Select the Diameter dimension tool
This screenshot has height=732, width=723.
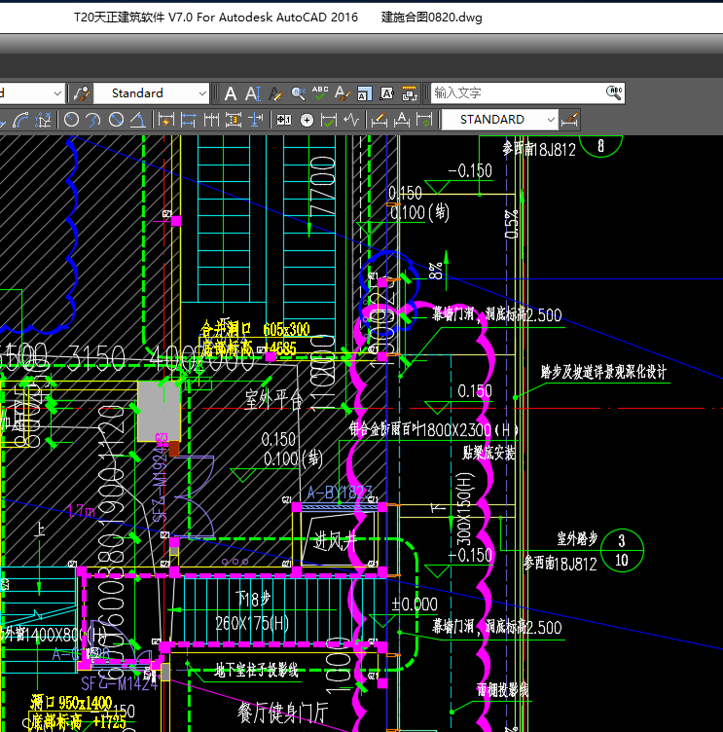(x=116, y=120)
